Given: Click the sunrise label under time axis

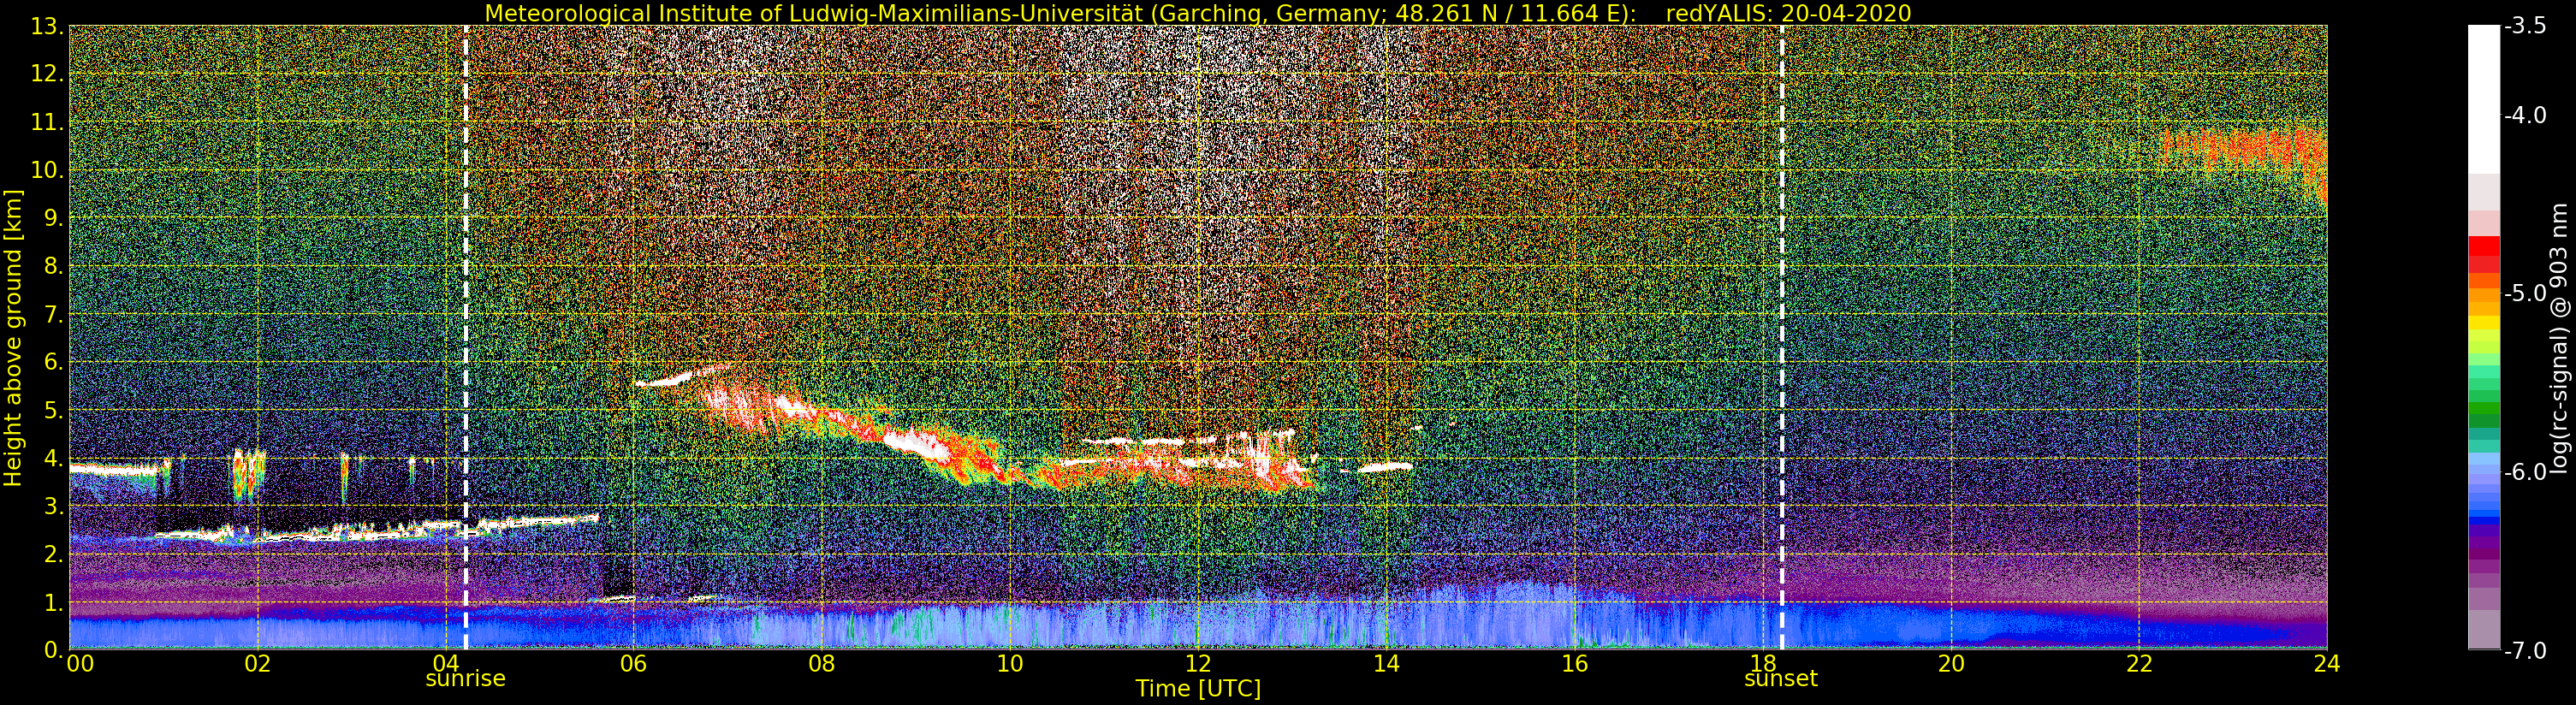Looking at the screenshot, I should pos(465,679).
